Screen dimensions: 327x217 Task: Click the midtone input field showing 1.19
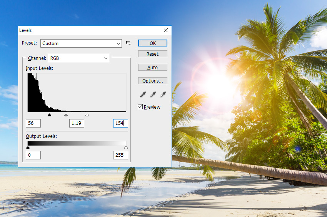click(77, 123)
